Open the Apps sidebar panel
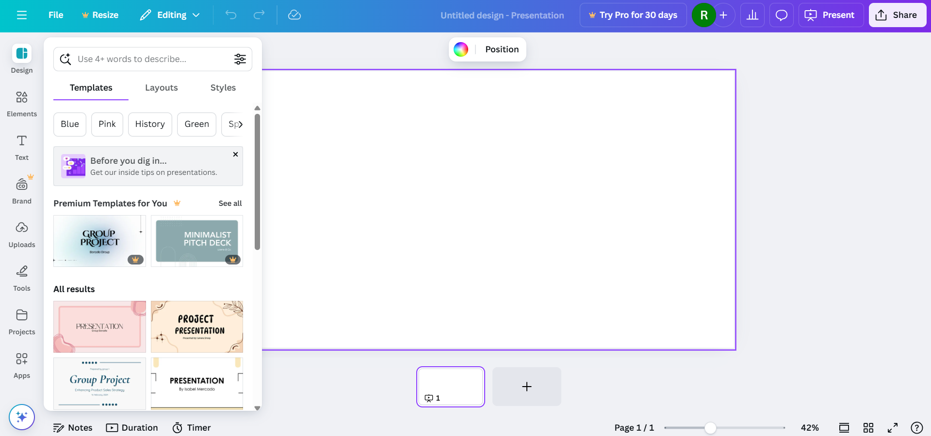The height and width of the screenshot is (436, 931). point(22,365)
